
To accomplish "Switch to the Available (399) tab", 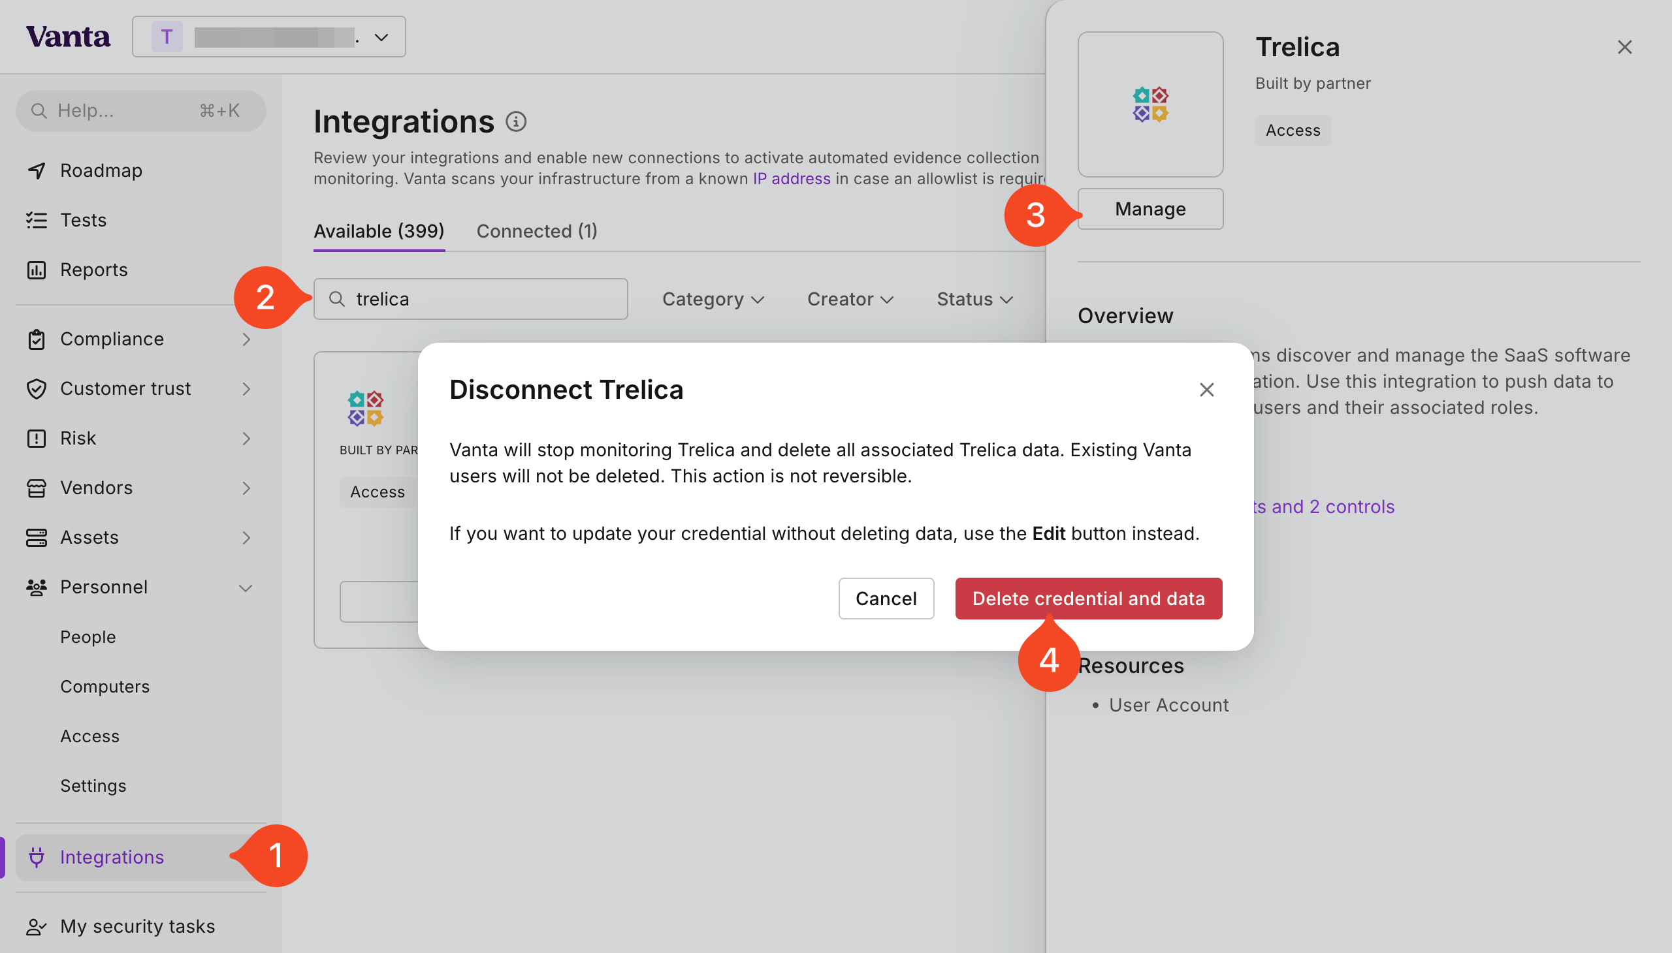I will 379,231.
